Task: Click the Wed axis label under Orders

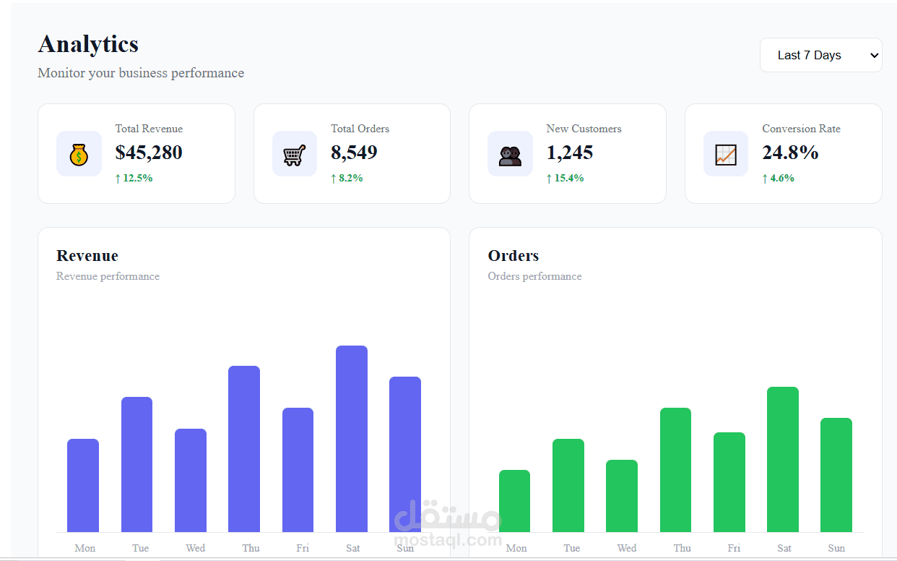Action: coord(627,548)
